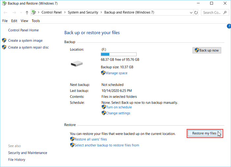This screenshot has width=231, height=167.
Task: Click the Forward navigation arrow
Action: point(14,13)
